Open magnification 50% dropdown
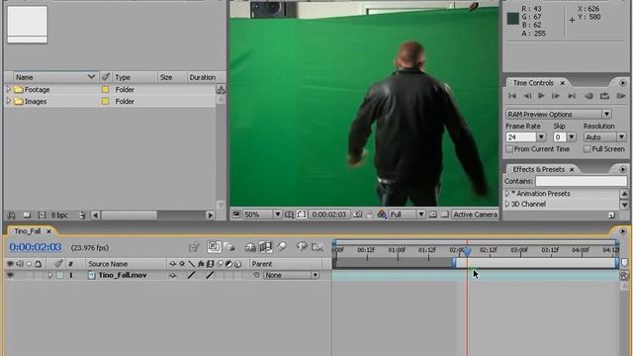 click(x=262, y=215)
